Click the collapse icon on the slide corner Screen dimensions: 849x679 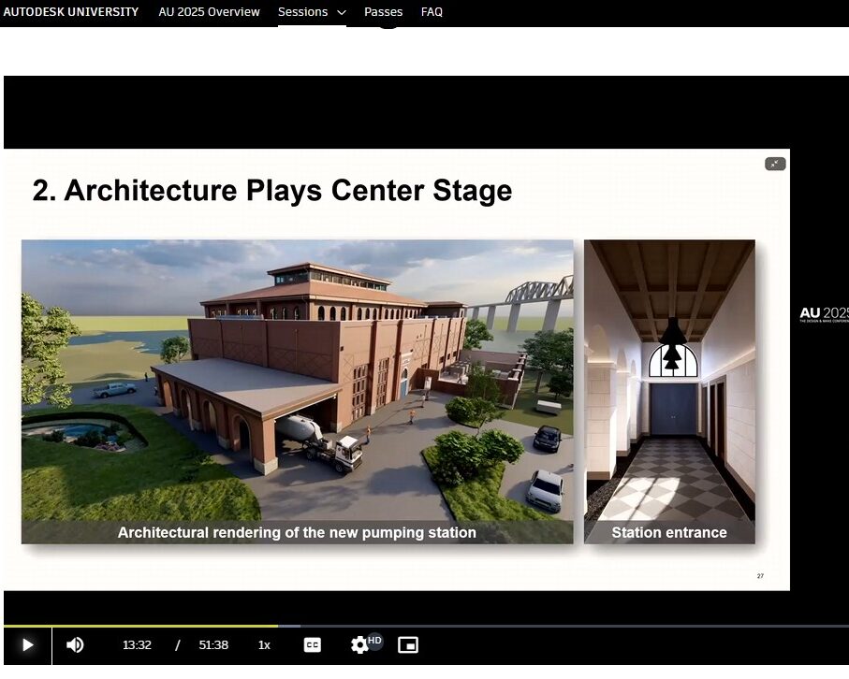[774, 164]
